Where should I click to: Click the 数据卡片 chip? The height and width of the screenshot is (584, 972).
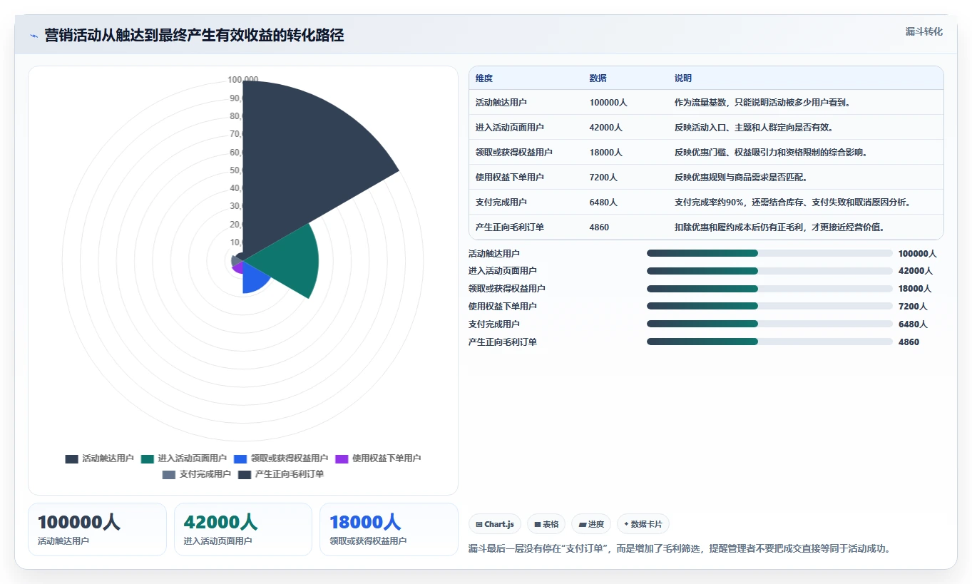coord(643,524)
